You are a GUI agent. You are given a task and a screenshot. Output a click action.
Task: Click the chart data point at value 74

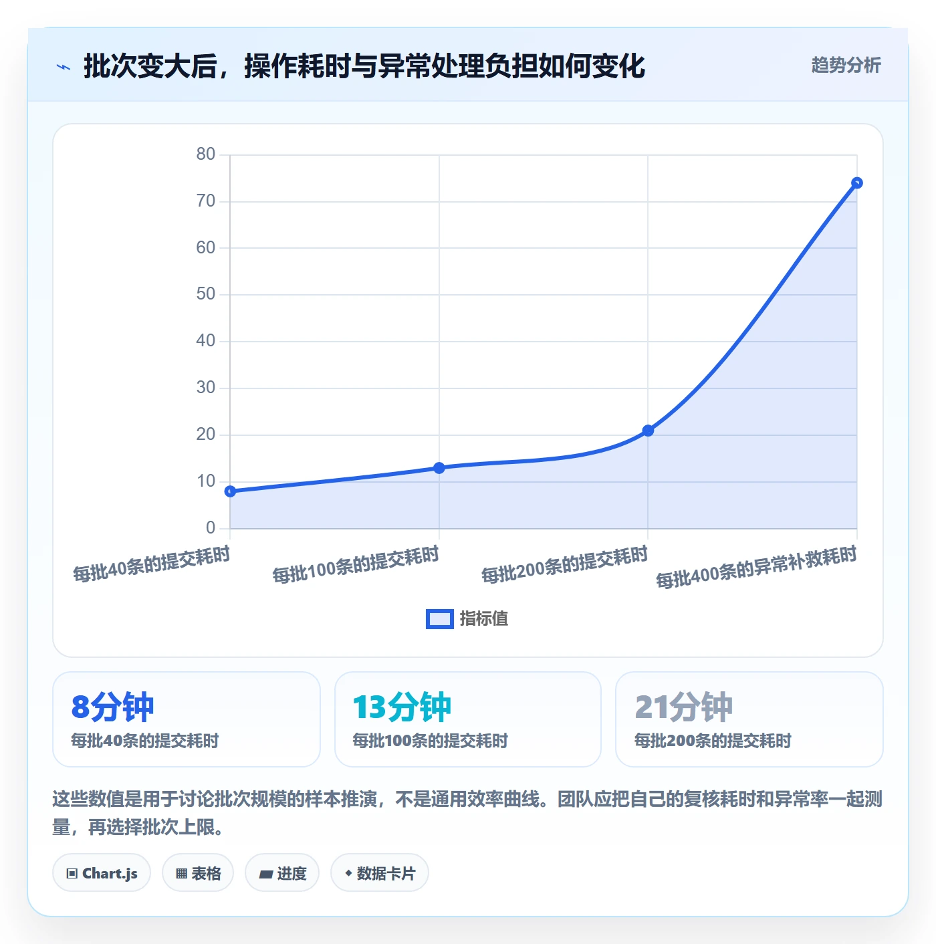pyautogui.click(x=857, y=183)
